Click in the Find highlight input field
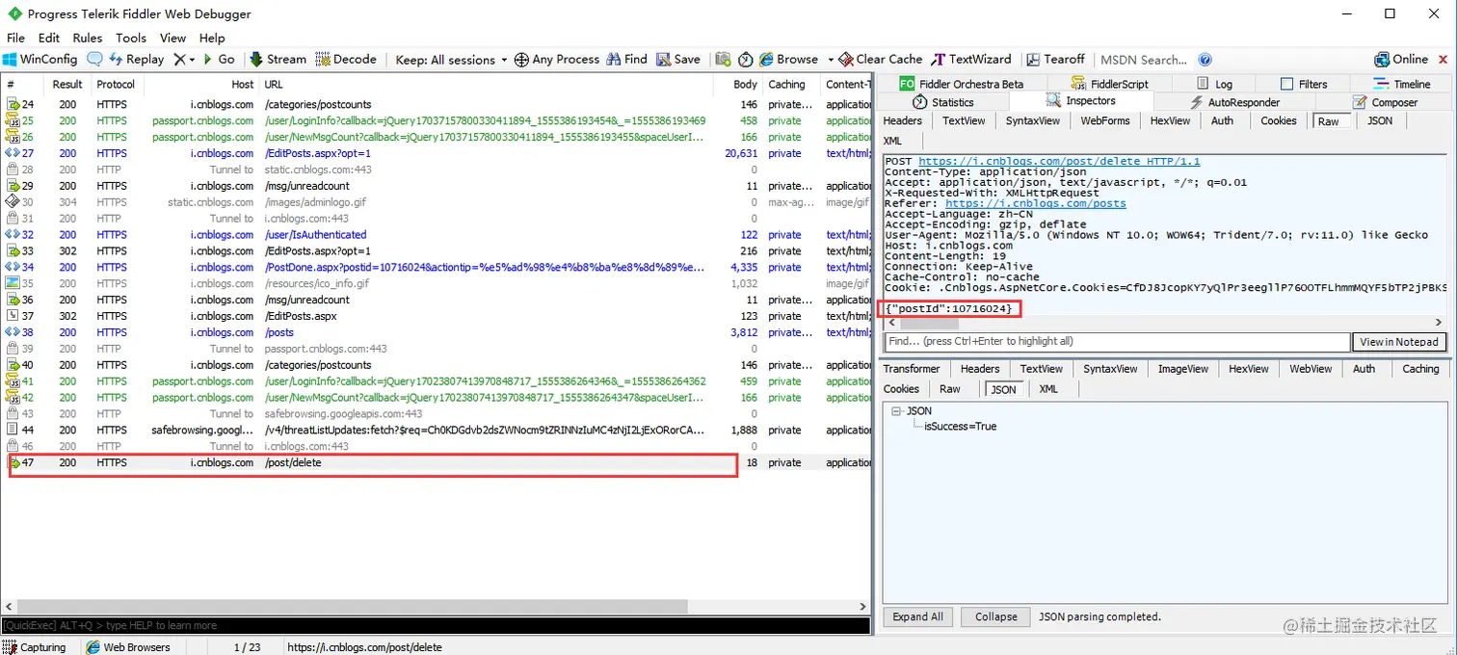The height and width of the screenshot is (655, 1457). 1118,341
